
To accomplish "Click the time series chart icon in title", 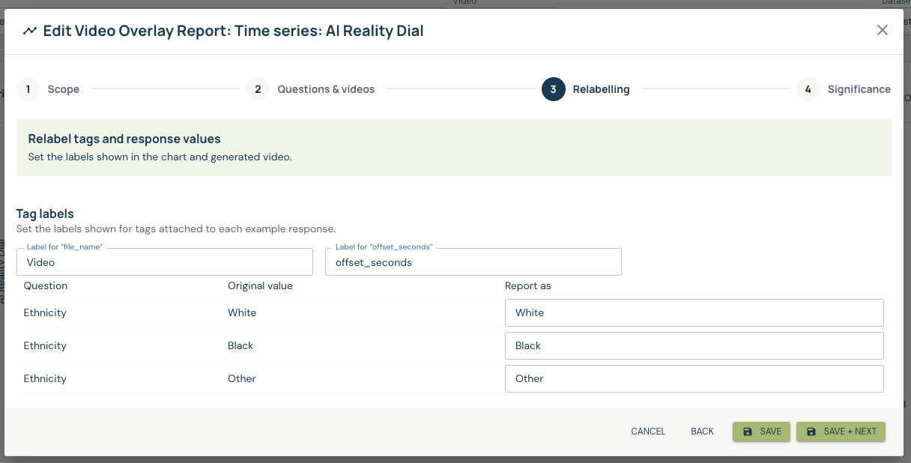I will tap(30, 31).
